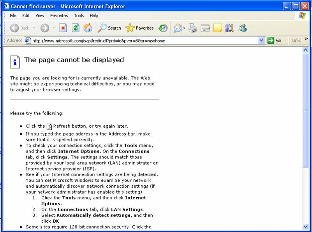Expand the Address bar dropdown list
This screenshot has width=312, height=232.
click(x=261, y=40)
